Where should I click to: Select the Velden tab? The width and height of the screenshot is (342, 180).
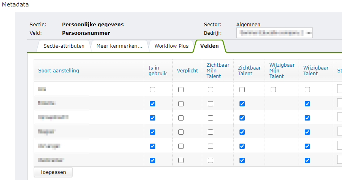pos(209,46)
